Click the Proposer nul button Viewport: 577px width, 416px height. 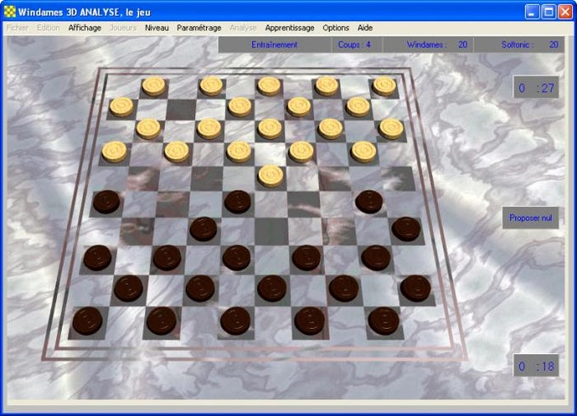[530, 218]
